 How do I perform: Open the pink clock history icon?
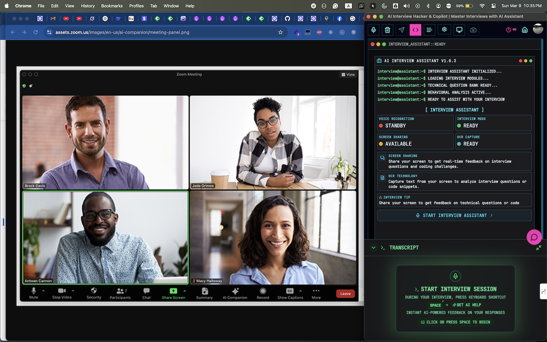pyautogui.click(x=508, y=29)
